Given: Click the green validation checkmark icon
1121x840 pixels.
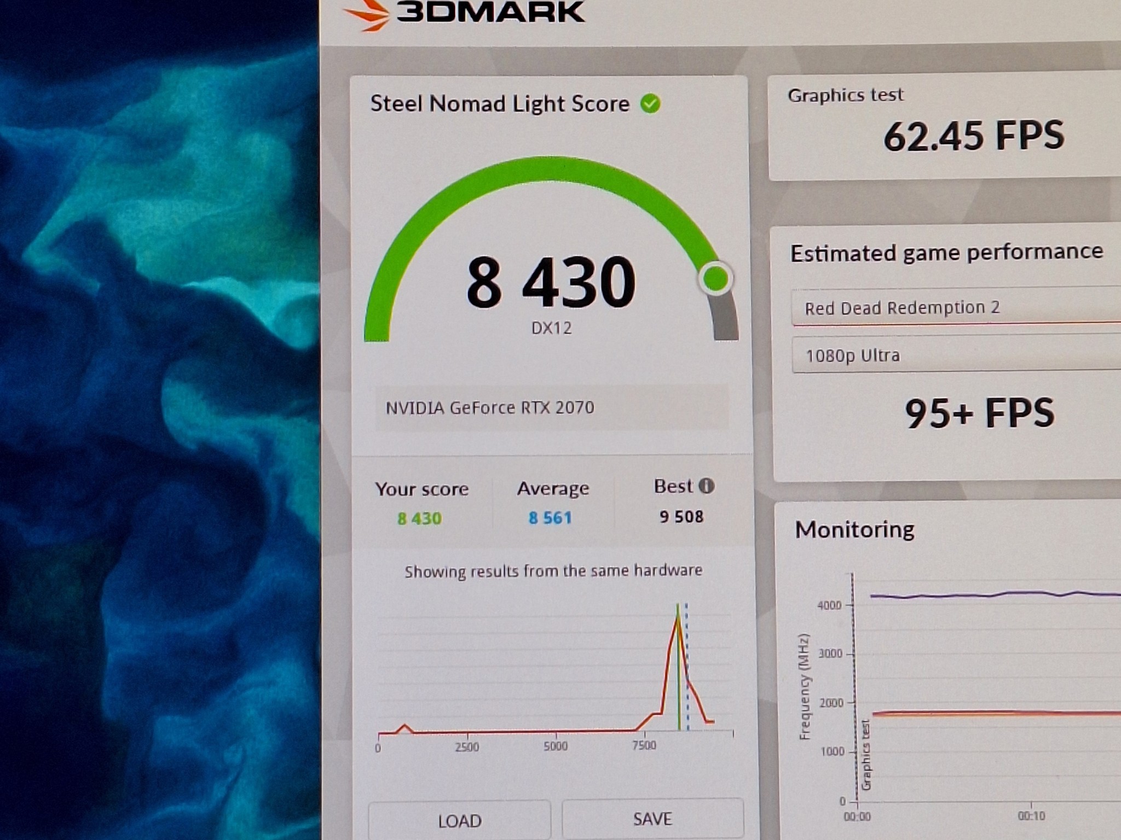Looking at the screenshot, I should pyautogui.click(x=650, y=103).
